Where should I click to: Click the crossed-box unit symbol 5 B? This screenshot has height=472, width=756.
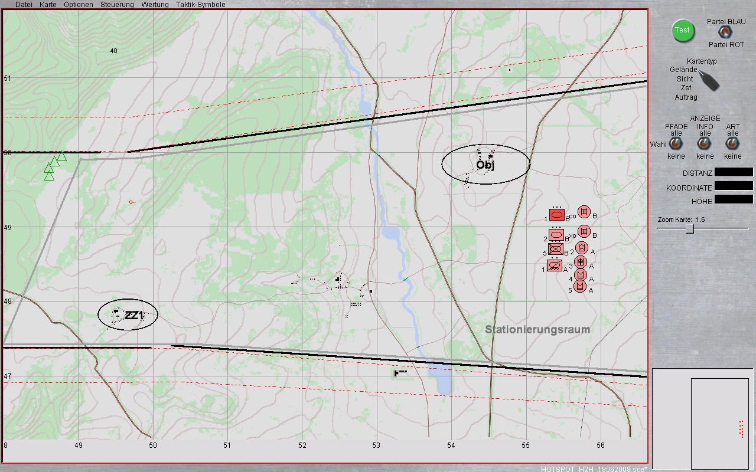(x=555, y=250)
